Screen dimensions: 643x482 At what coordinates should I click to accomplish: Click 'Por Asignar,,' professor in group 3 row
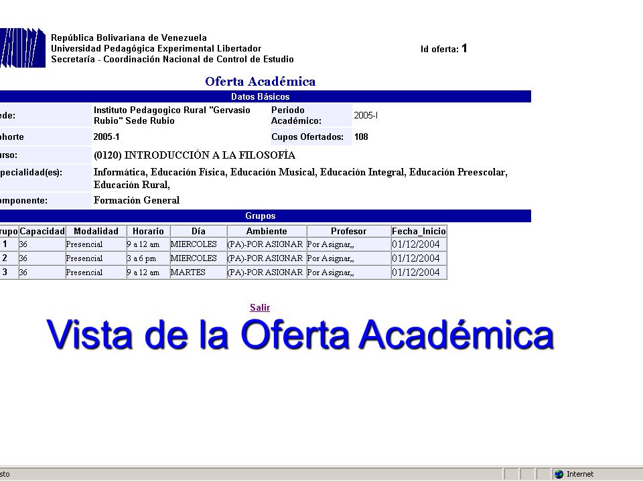pos(330,272)
